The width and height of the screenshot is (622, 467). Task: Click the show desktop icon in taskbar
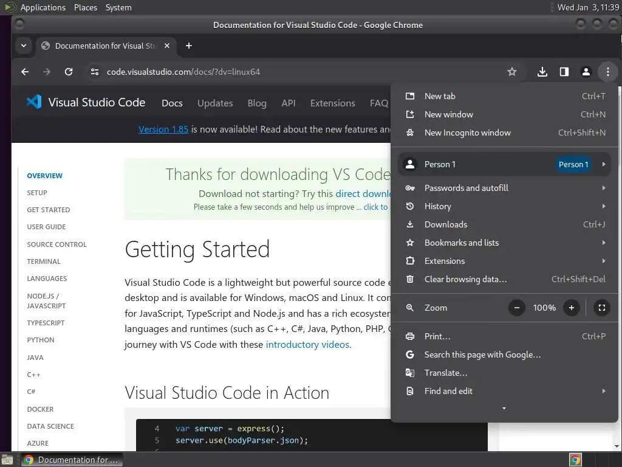click(x=7, y=460)
